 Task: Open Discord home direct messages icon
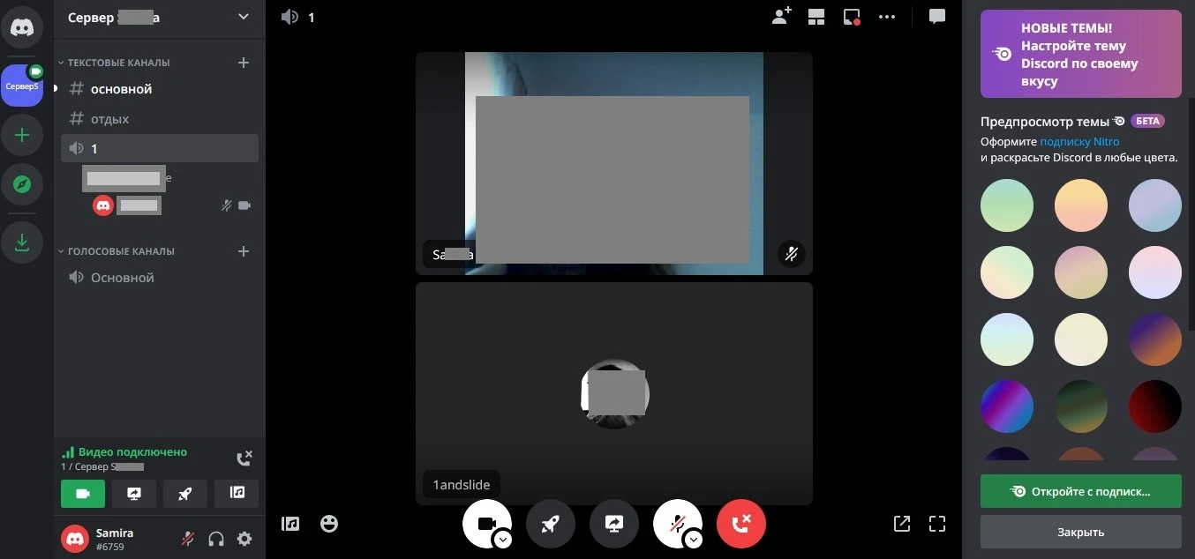[x=22, y=28]
